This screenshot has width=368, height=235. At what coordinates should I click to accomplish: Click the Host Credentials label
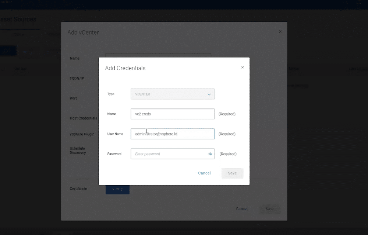coord(83,118)
